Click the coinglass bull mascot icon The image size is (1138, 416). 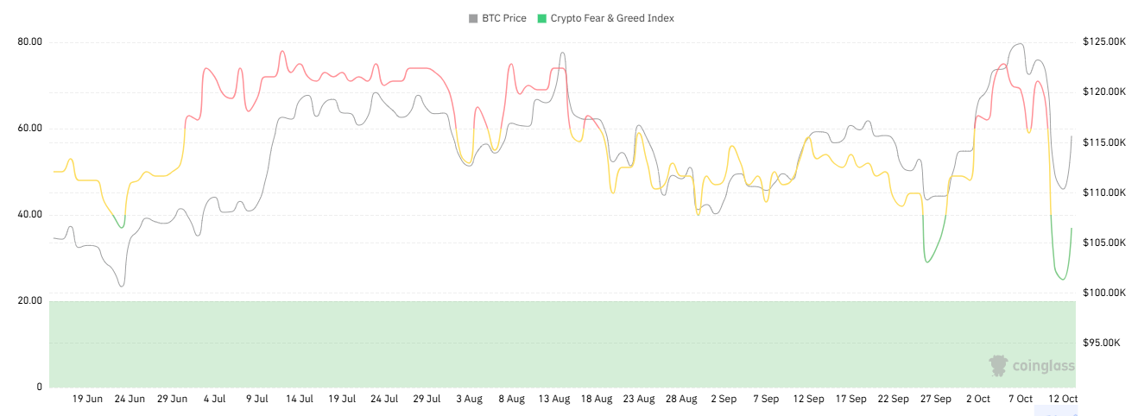tap(998, 365)
